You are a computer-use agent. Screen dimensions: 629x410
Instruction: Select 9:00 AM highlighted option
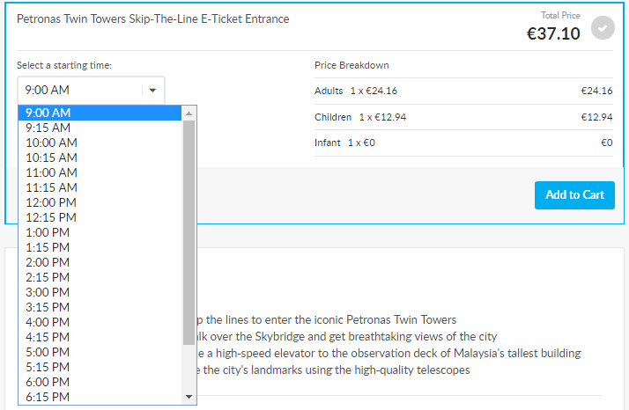[100, 113]
